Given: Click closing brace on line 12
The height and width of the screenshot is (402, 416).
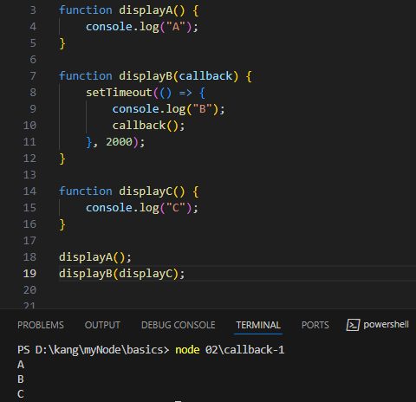Looking at the screenshot, I should [62, 159].
